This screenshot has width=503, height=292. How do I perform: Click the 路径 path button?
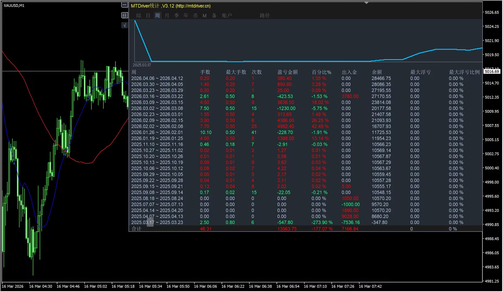tap(265, 15)
